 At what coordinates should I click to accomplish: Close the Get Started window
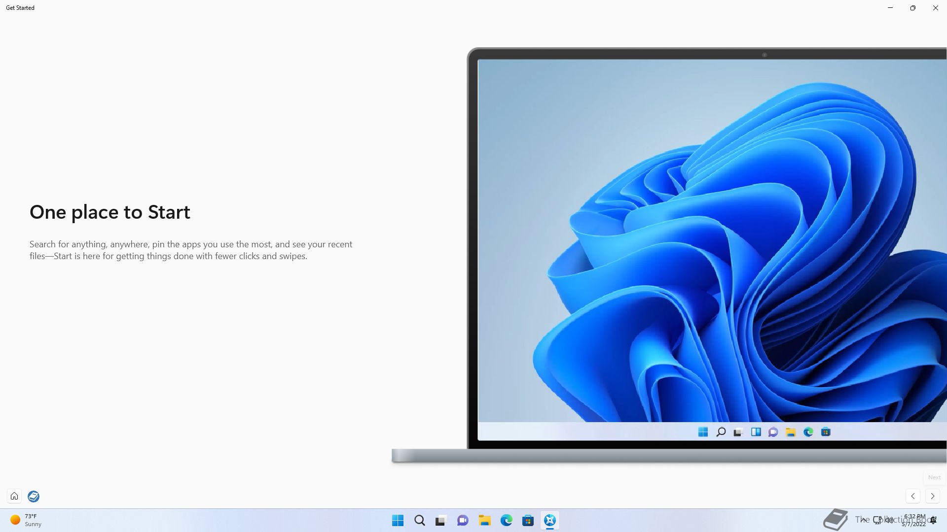pyautogui.click(x=936, y=8)
